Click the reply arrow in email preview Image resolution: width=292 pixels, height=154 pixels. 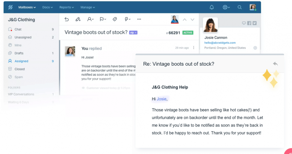point(275,64)
